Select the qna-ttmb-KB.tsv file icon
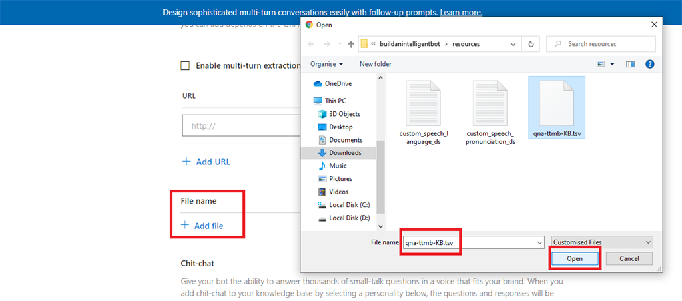This screenshot has height=301, width=682. tap(557, 102)
